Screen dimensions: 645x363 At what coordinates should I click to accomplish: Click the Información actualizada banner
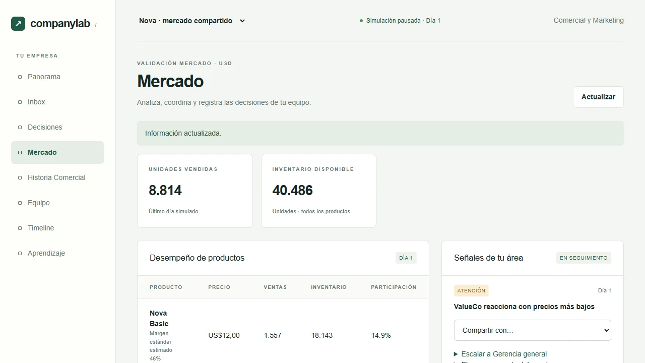(x=380, y=133)
